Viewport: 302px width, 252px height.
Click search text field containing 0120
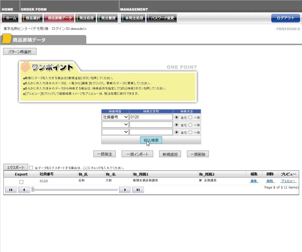tap(151, 117)
